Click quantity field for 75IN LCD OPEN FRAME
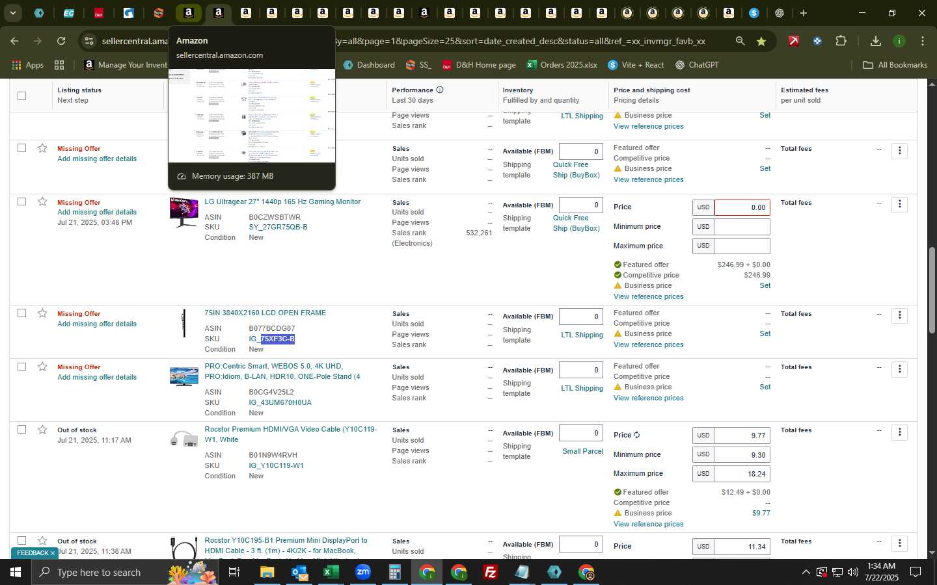937x585 pixels. pyautogui.click(x=580, y=317)
